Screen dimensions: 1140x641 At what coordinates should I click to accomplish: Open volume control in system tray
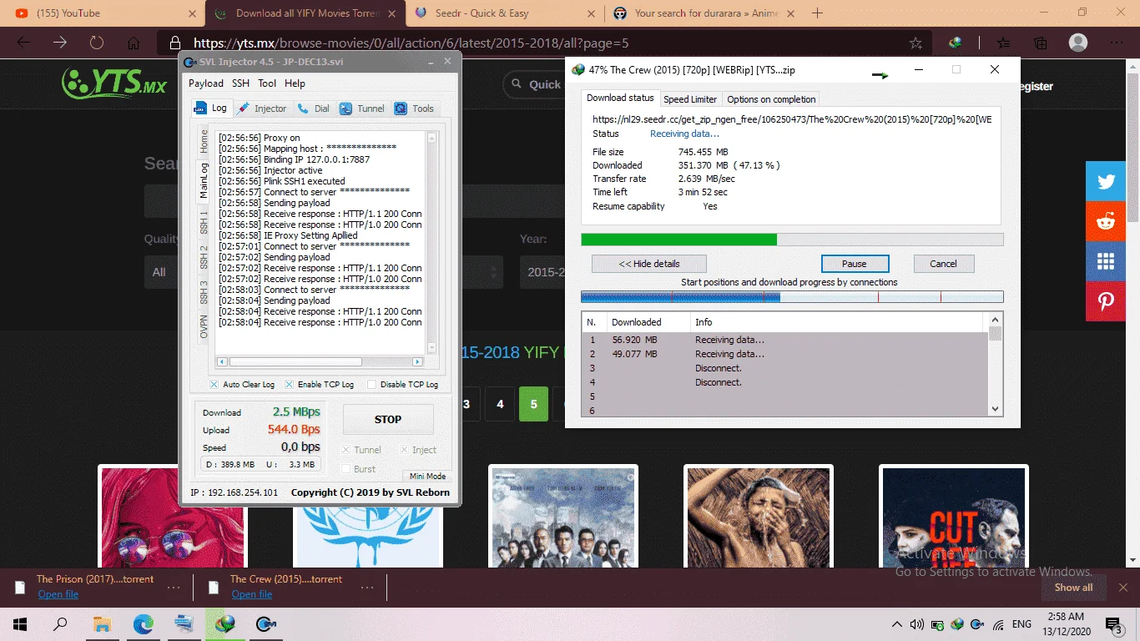point(916,624)
